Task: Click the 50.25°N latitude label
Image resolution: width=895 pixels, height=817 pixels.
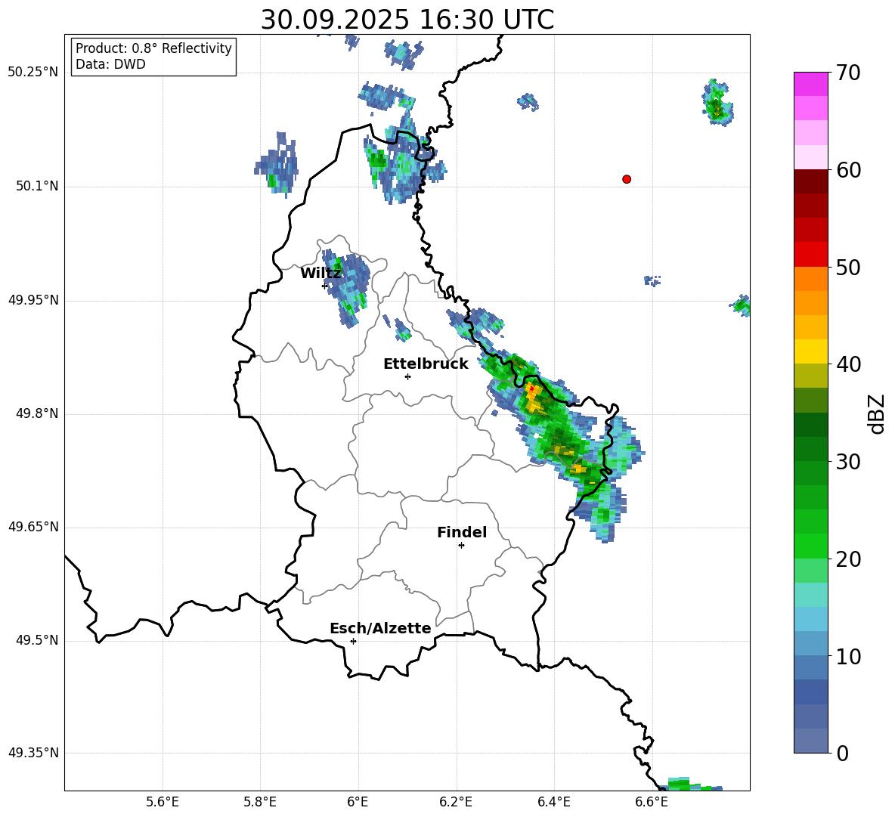Action: pos(33,73)
